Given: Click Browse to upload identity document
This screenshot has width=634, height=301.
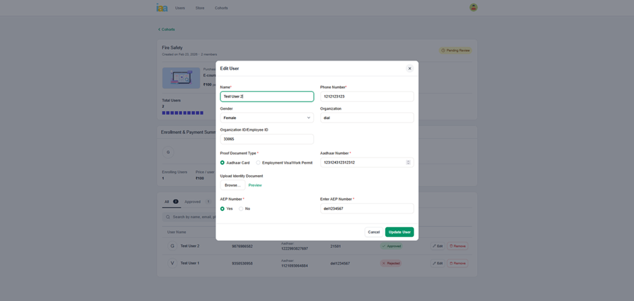Looking at the screenshot, I should point(232,185).
